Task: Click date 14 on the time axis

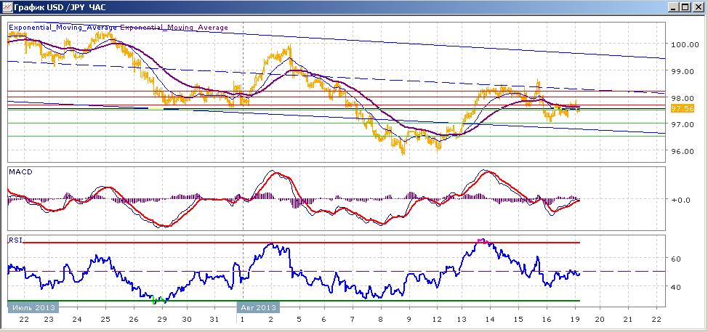Action: (490, 319)
